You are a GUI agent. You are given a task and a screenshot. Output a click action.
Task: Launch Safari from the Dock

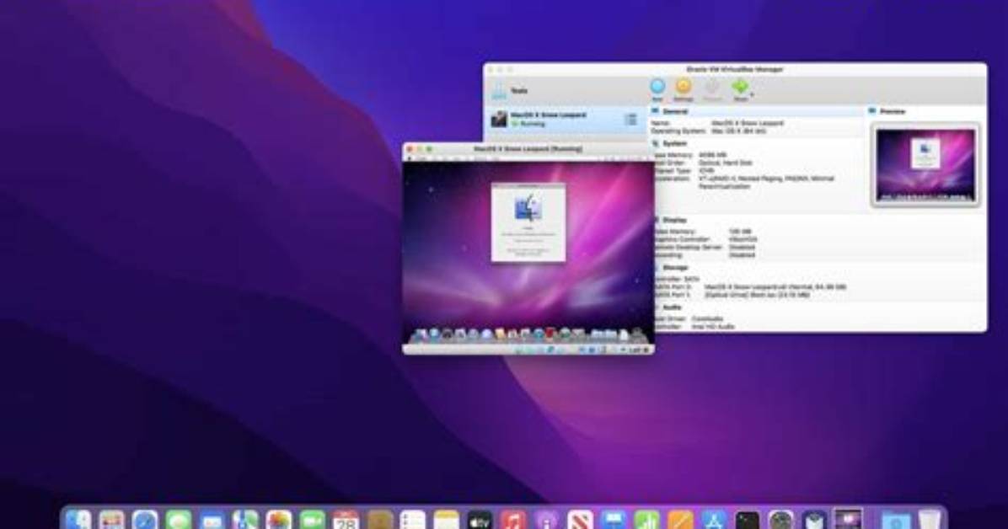(x=145, y=520)
